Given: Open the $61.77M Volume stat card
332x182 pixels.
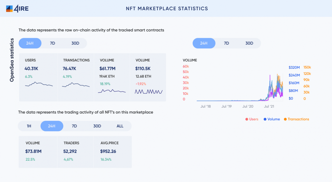Looking at the screenshot, I should click(x=112, y=77).
